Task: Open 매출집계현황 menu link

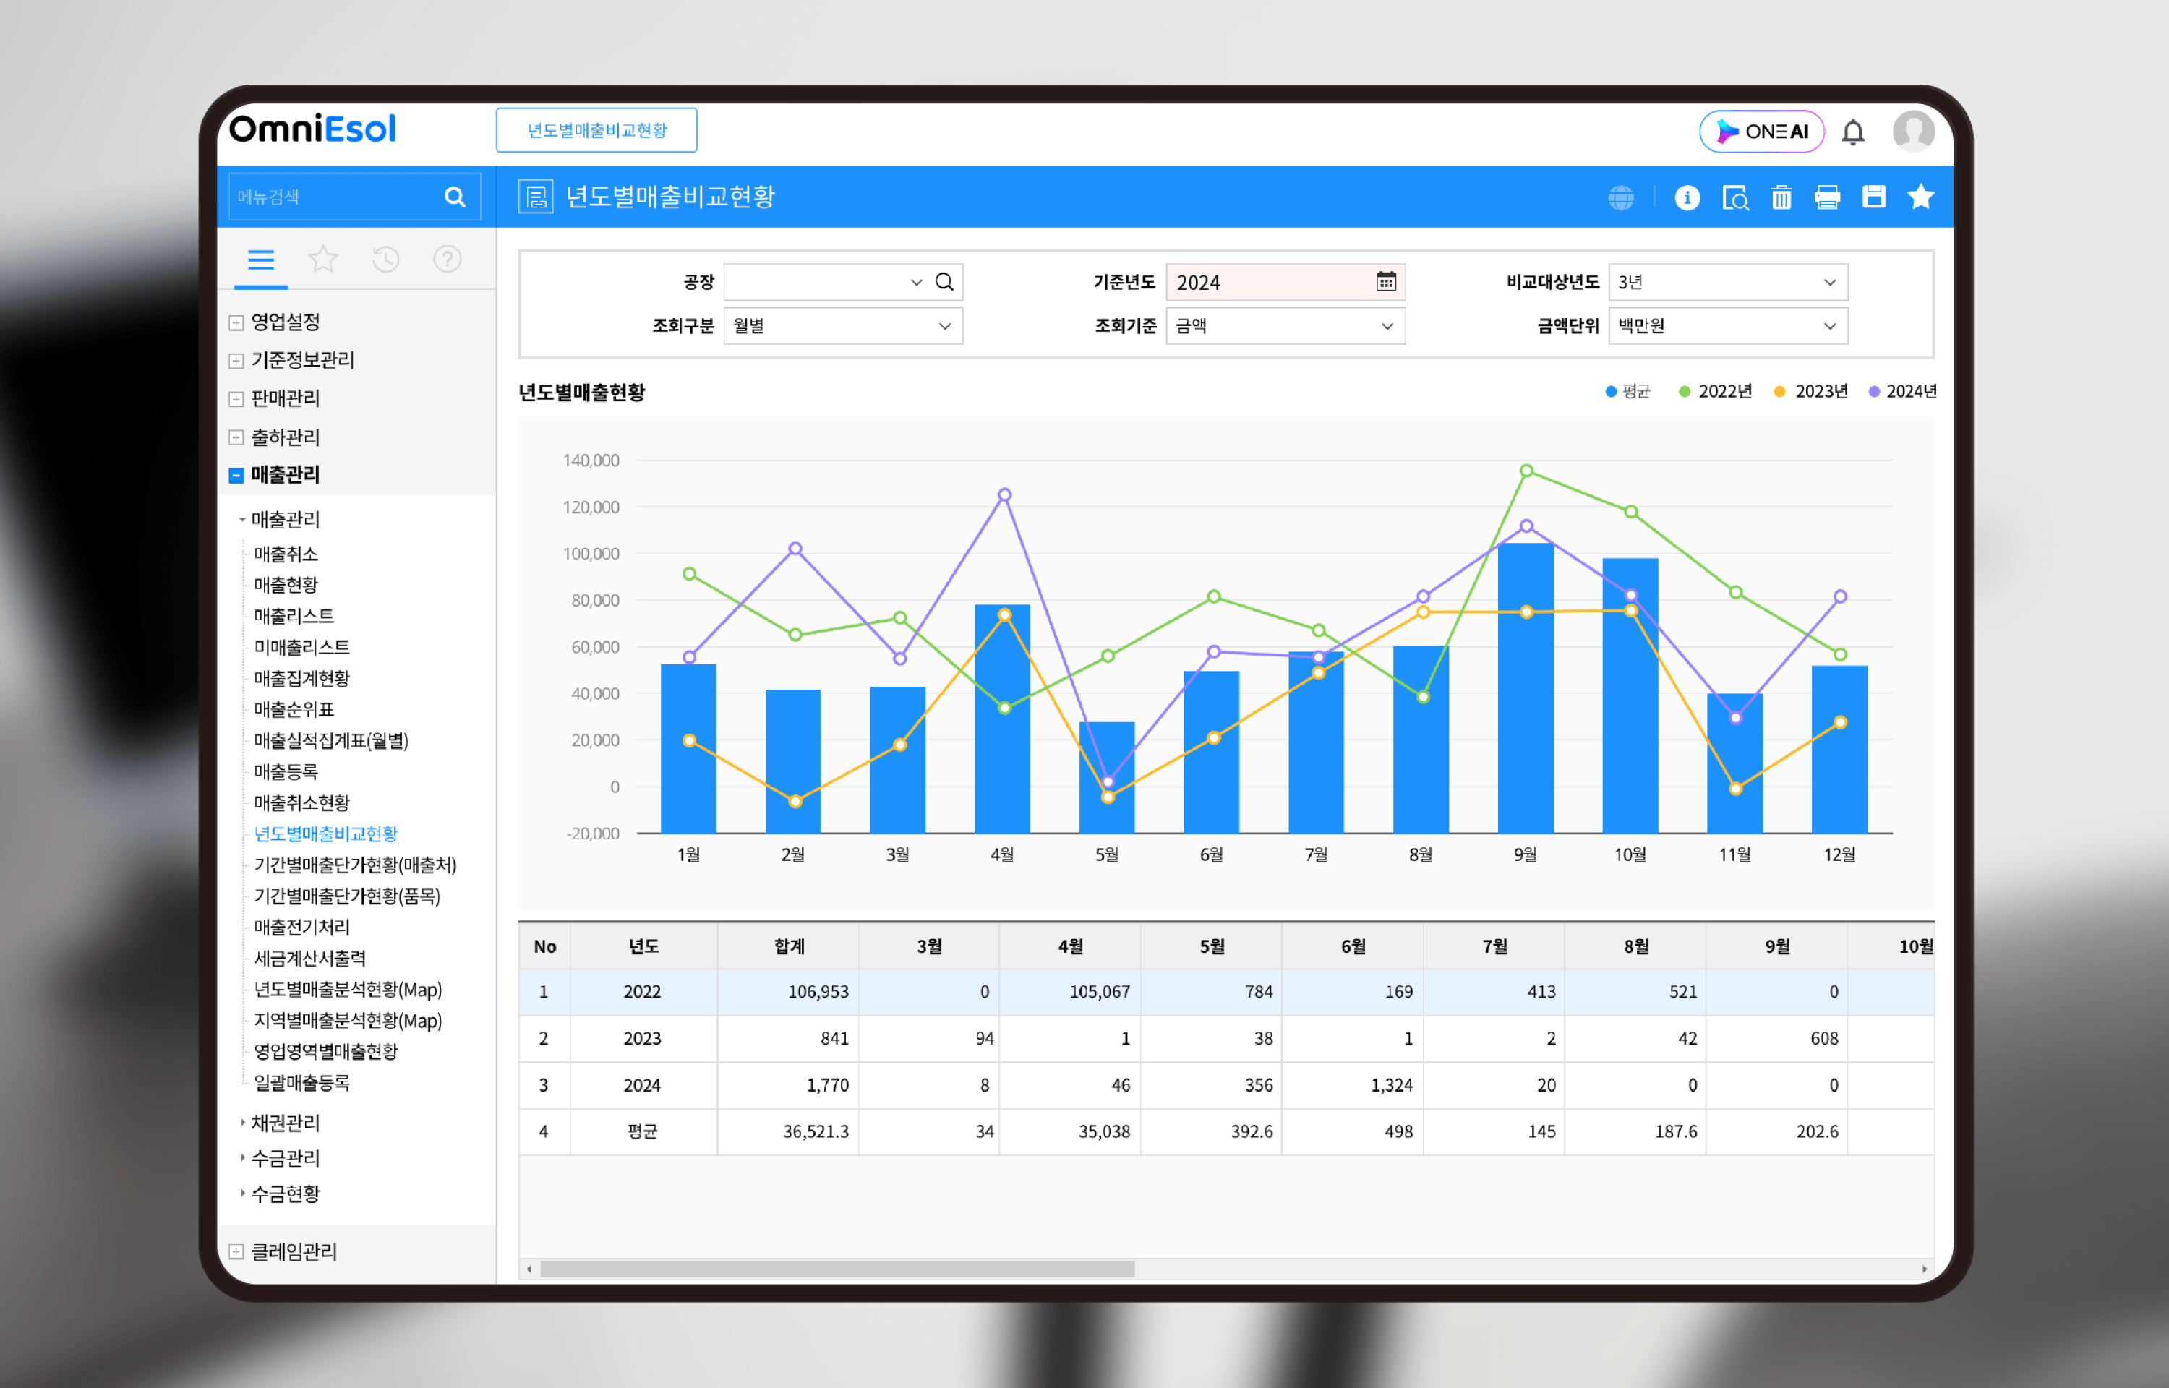Action: tap(301, 678)
